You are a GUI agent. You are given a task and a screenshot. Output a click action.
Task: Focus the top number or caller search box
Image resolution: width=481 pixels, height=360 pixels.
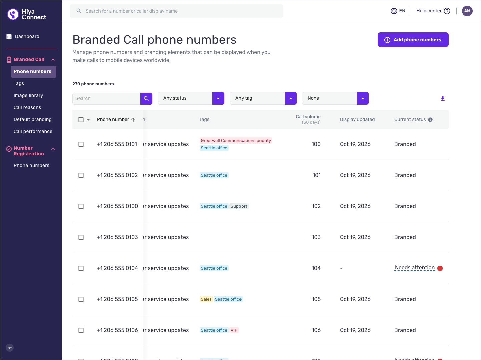pyautogui.click(x=176, y=11)
